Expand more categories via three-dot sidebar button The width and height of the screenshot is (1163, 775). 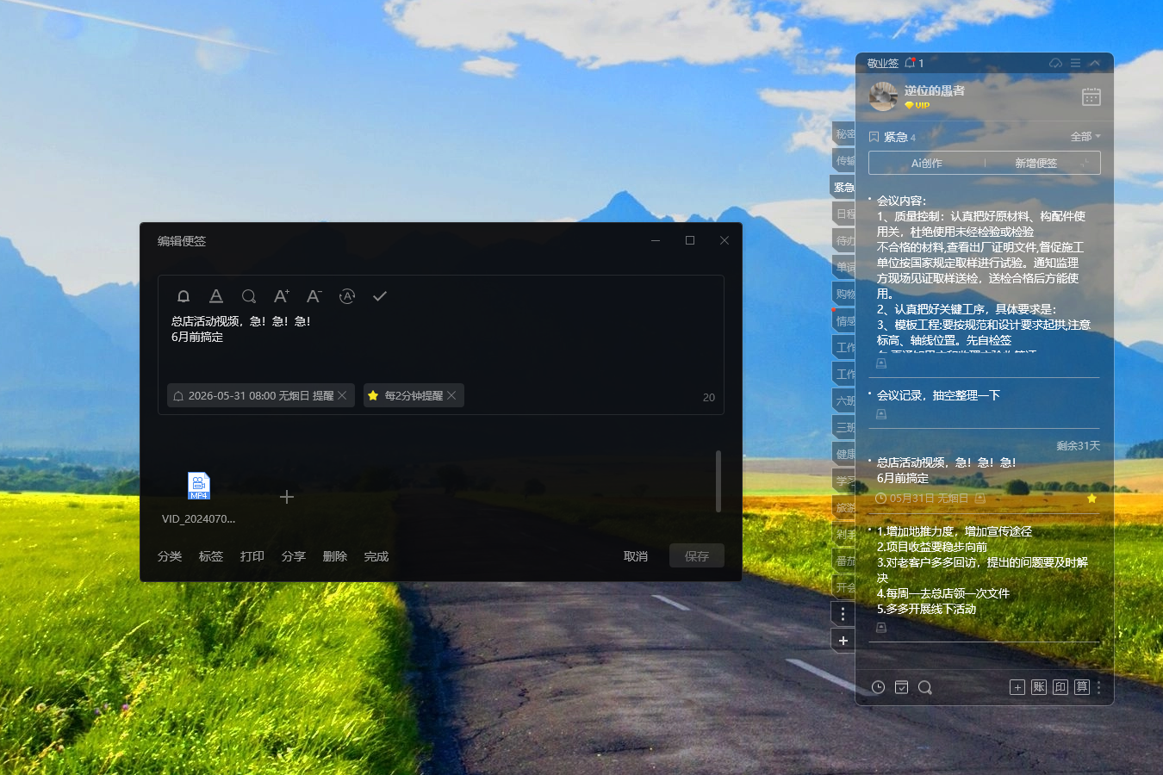click(x=843, y=614)
